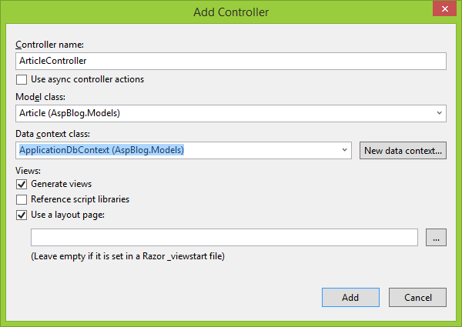Image resolution: width=462 pixels, height=327 pixels.
Task: Click the Data context class label
Action: (x=53, y=134)
